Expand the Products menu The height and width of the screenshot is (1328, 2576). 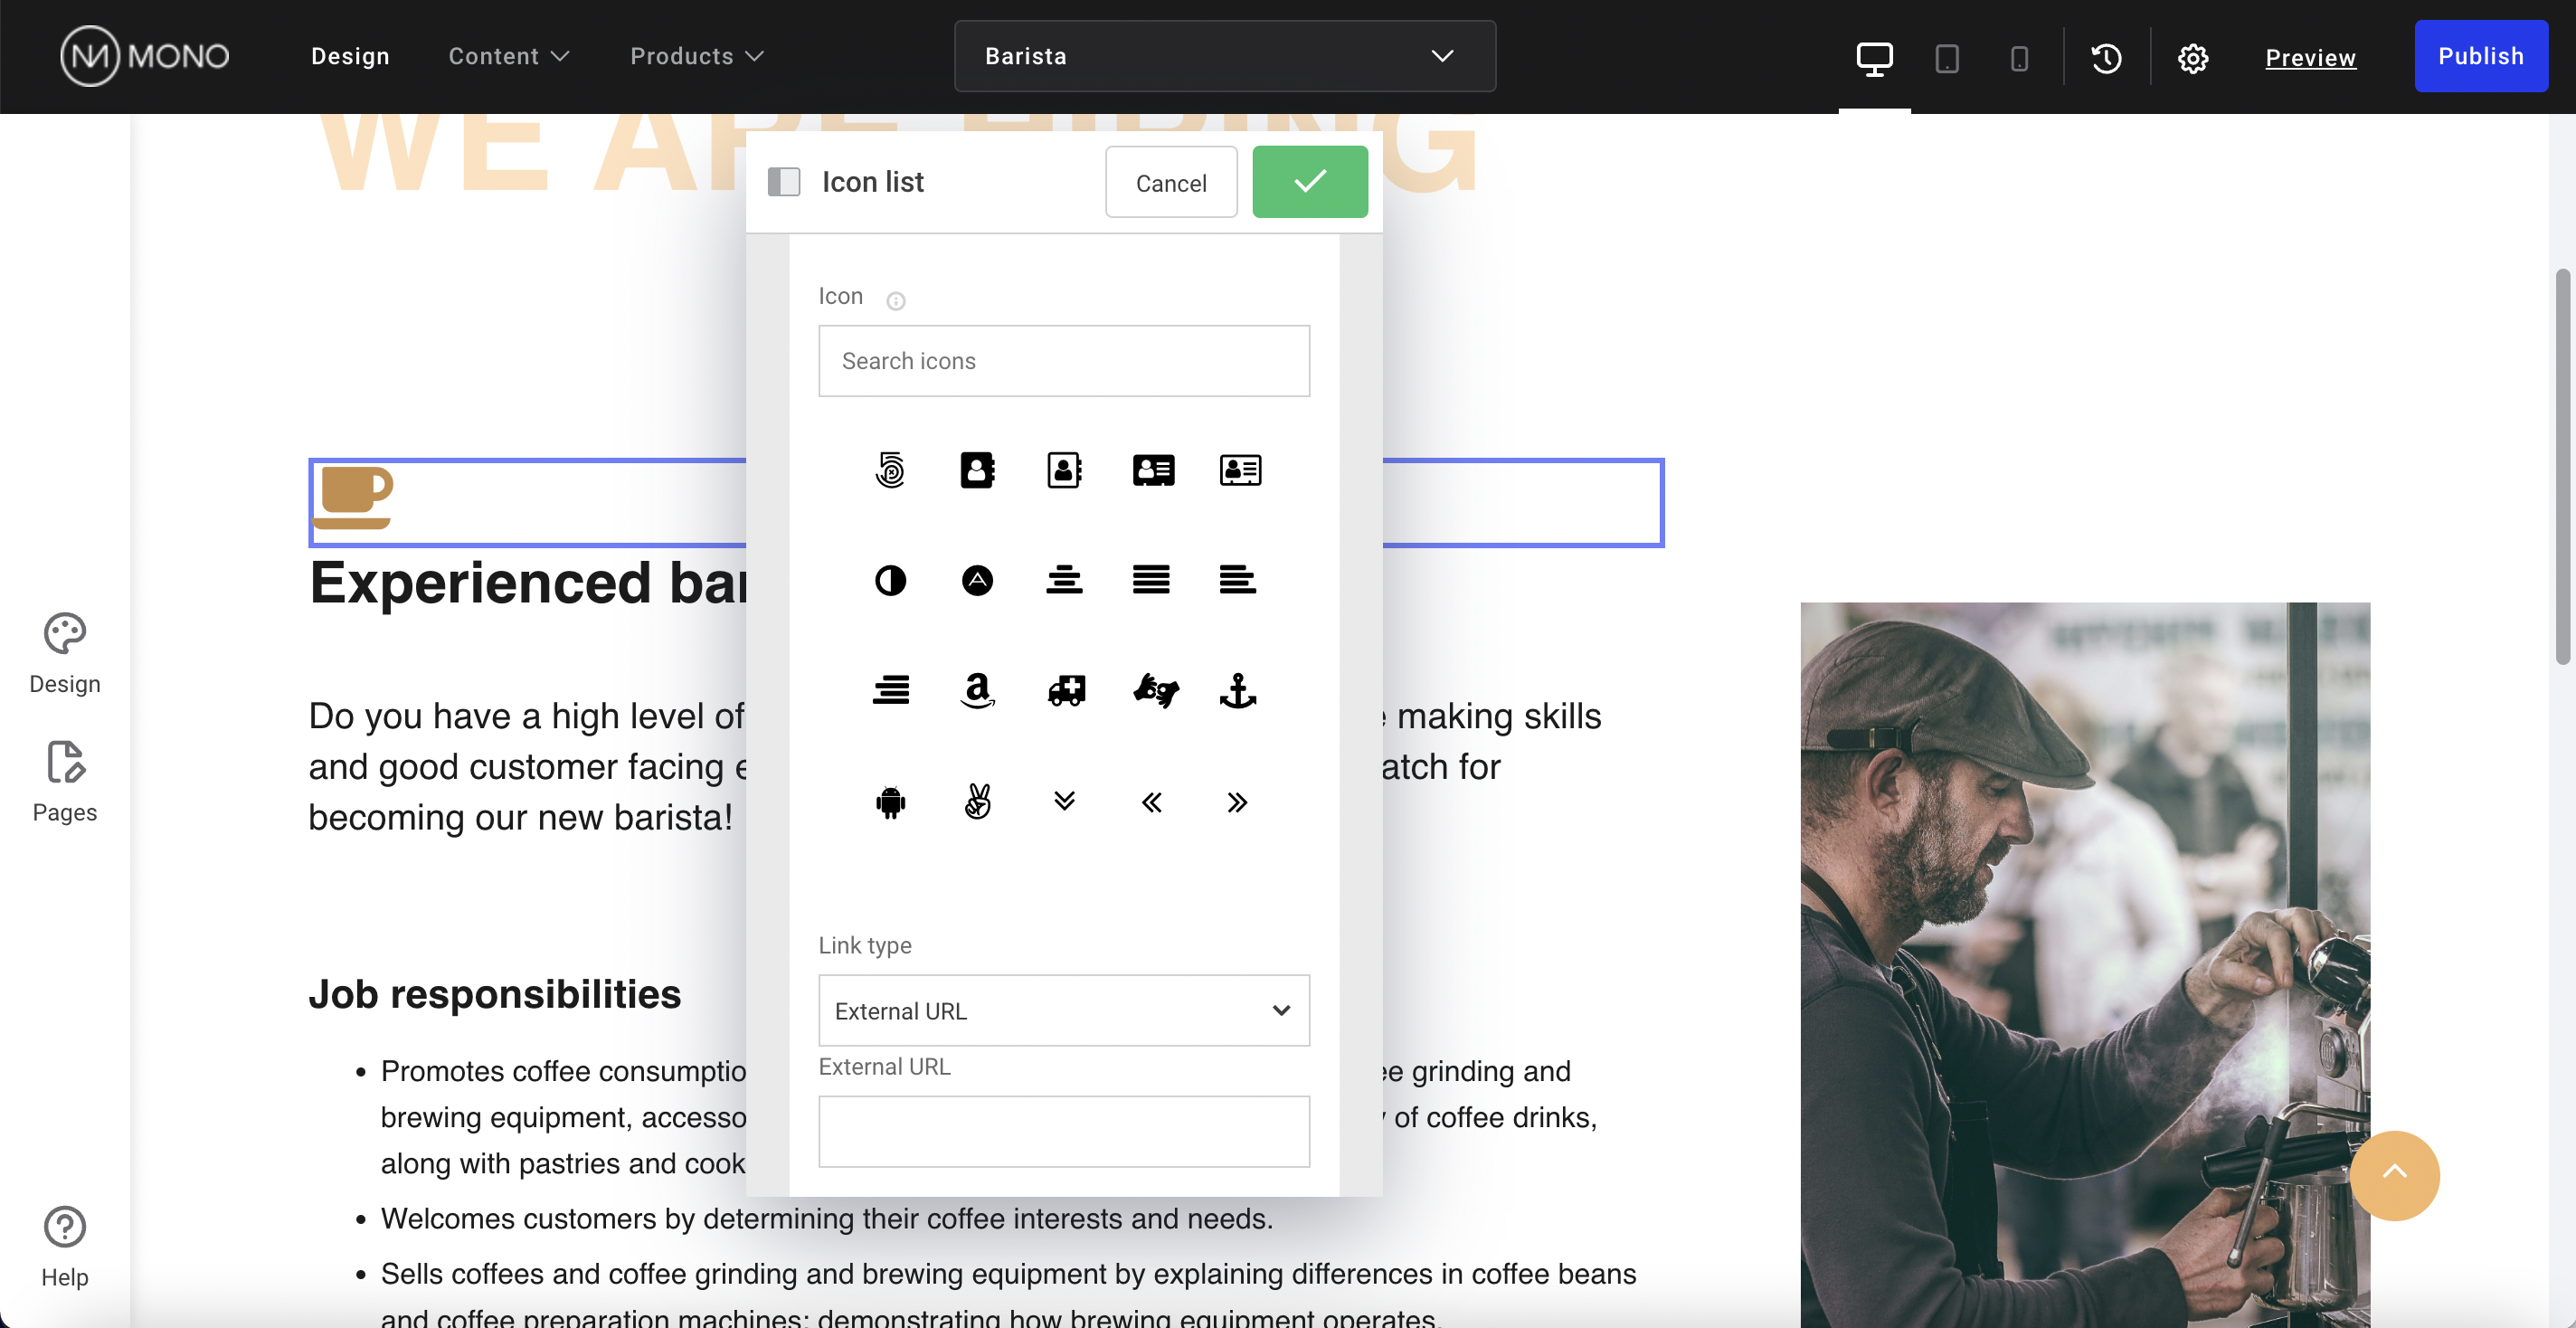click(x=697, y=56)
